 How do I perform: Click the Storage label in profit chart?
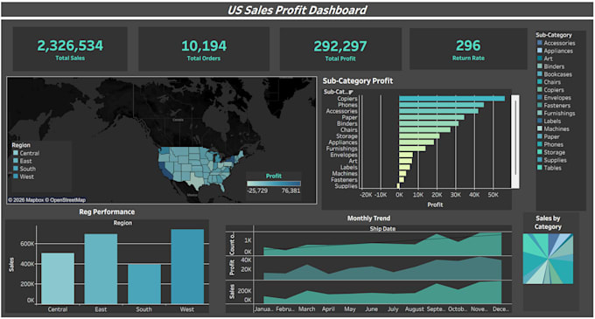pos(346,136)
